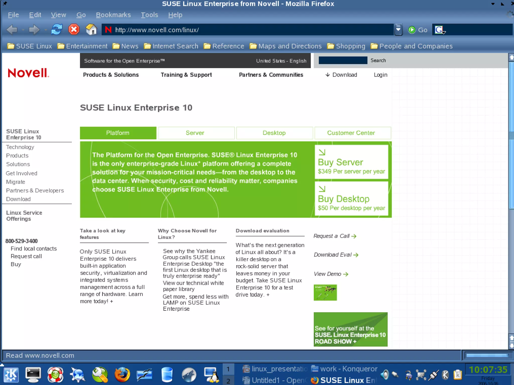Image resolution: width=514 pixels, height=385 pixels.
Task: Open the Internet Search bookmark folder
Action: coord(171,46)
